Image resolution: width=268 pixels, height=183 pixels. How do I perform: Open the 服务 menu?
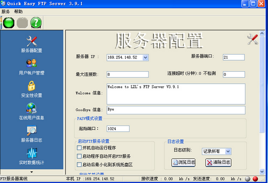[x=6, y=11]
